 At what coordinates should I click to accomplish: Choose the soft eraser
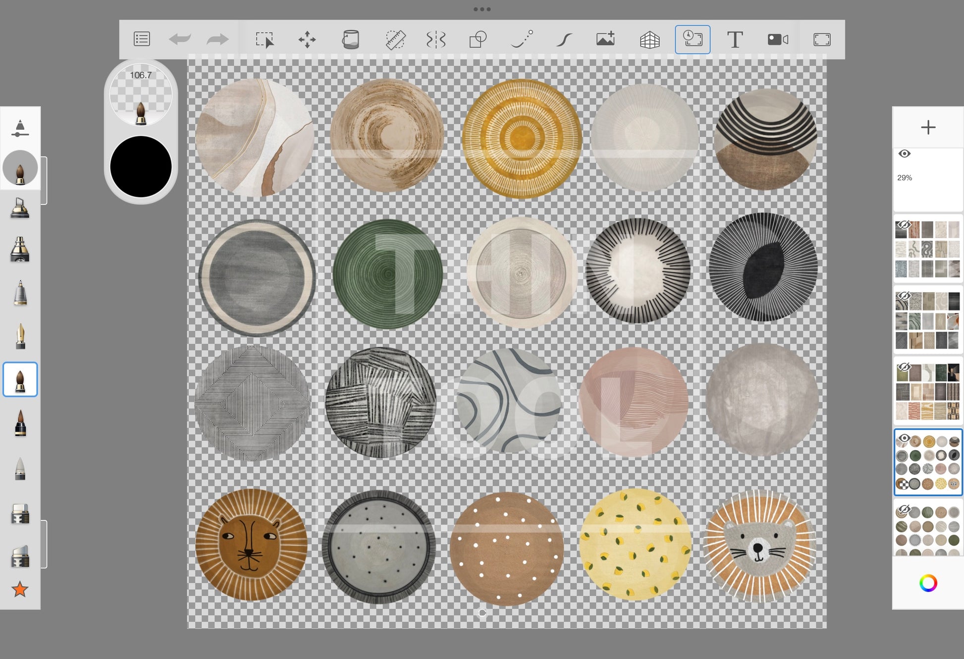20,557
